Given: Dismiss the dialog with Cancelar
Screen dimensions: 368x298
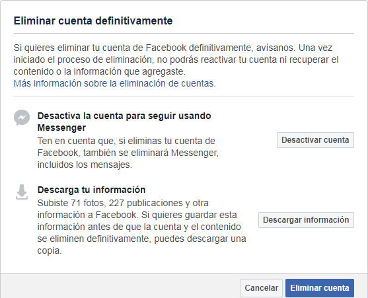Looking at the screenshot, I should [x=261, y=288].
